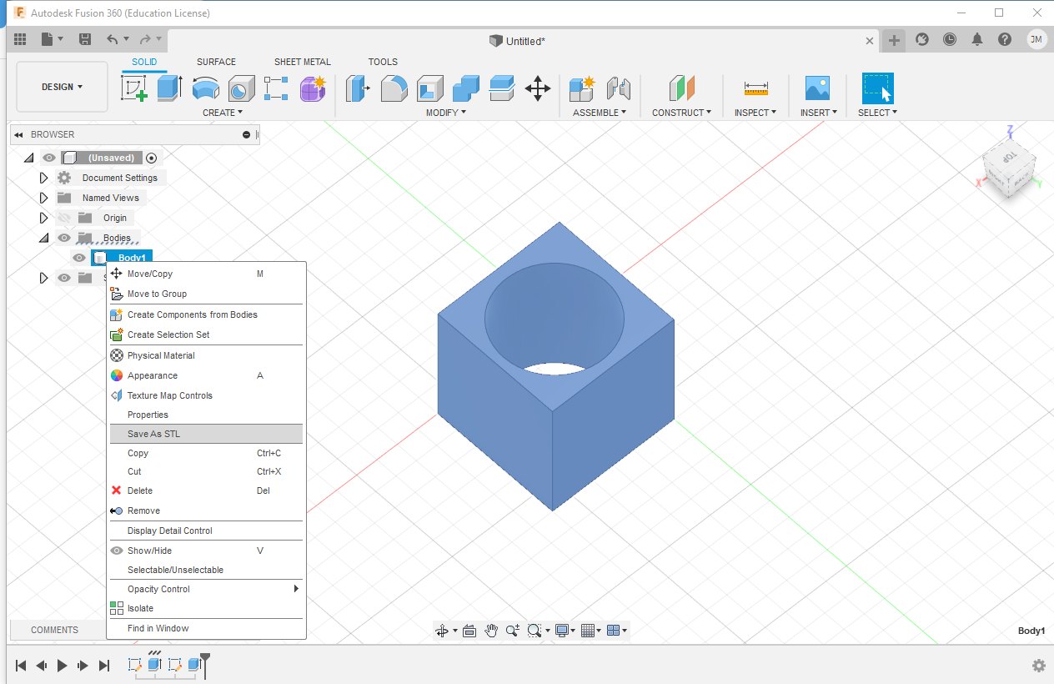Select the timeline end marker handle
The height and width of the screenshot is (684, 1054).
[x=205, y=664]
